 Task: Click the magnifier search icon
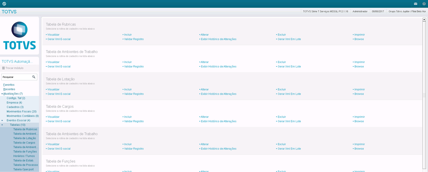[x=34, y=77]
